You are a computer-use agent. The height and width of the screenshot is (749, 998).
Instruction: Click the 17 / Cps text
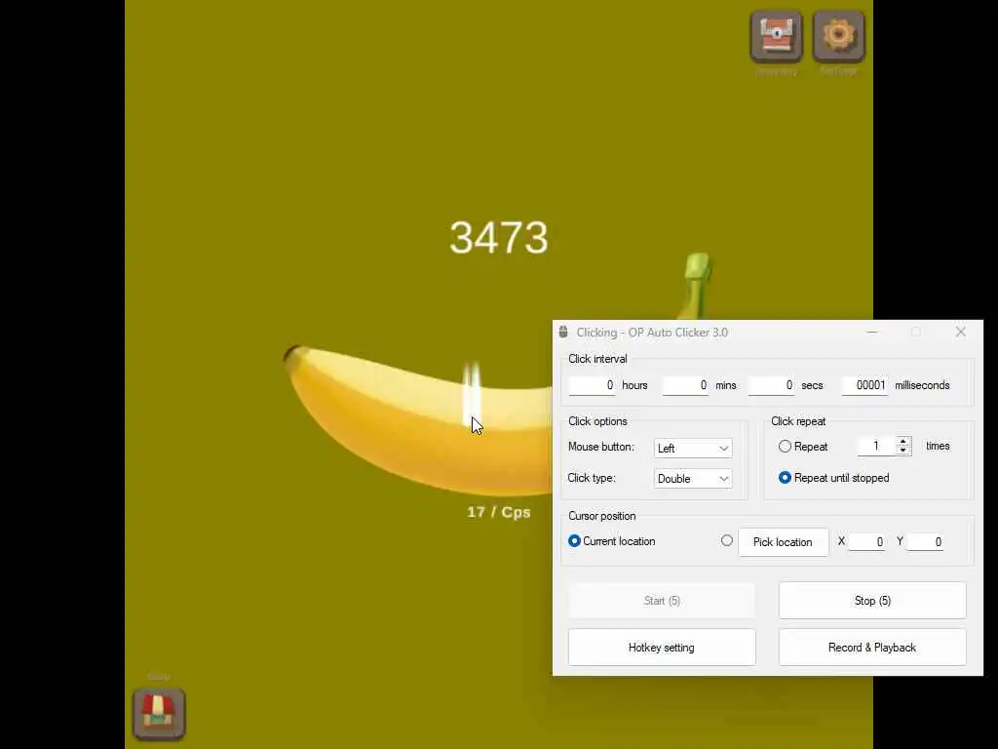498,512
